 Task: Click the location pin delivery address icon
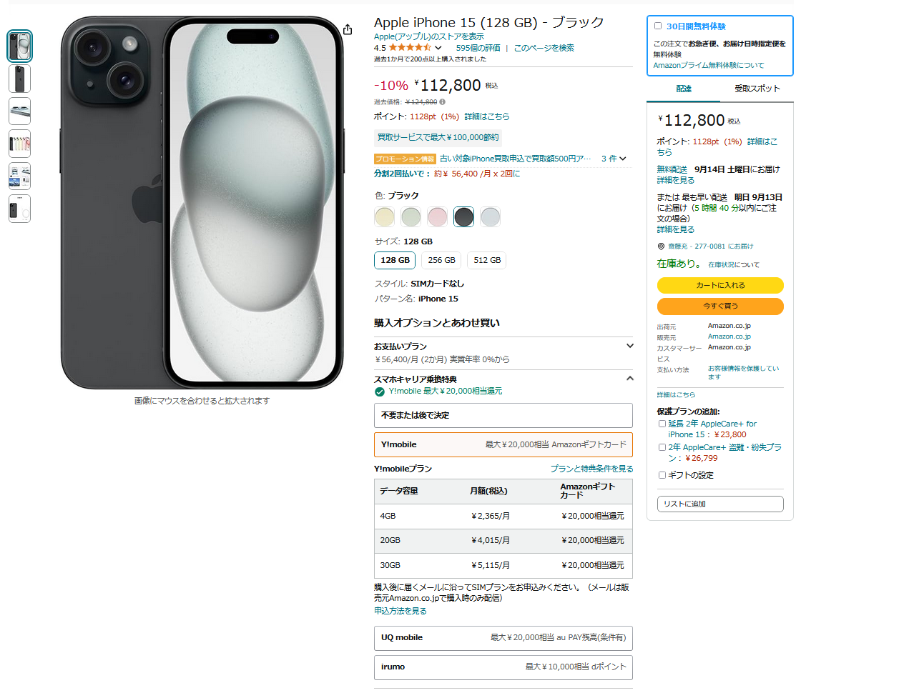tap(661, 246)
